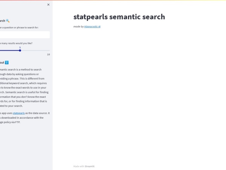Click the 'made by' caption text

pos(78,27)
